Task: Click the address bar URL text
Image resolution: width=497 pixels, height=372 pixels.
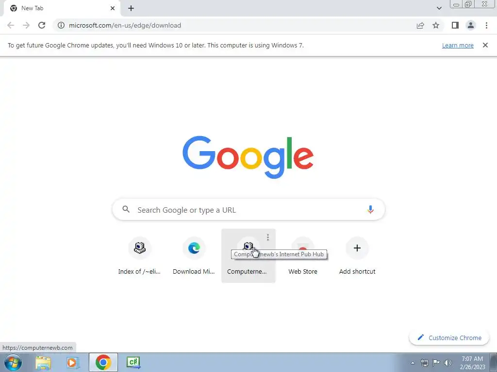Action: [x=125, y=25]
